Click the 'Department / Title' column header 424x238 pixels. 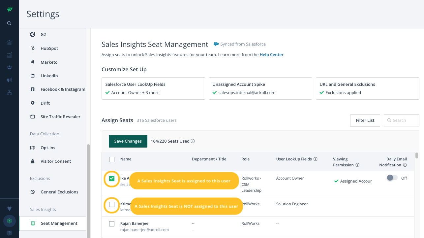209,159
